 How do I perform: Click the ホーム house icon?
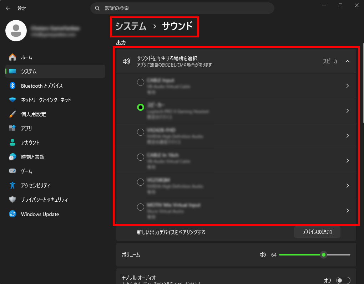pyautogui.click(x=12, y=57)
